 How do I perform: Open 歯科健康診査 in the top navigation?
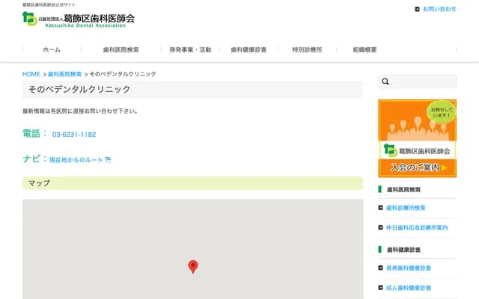coord(248,50)
